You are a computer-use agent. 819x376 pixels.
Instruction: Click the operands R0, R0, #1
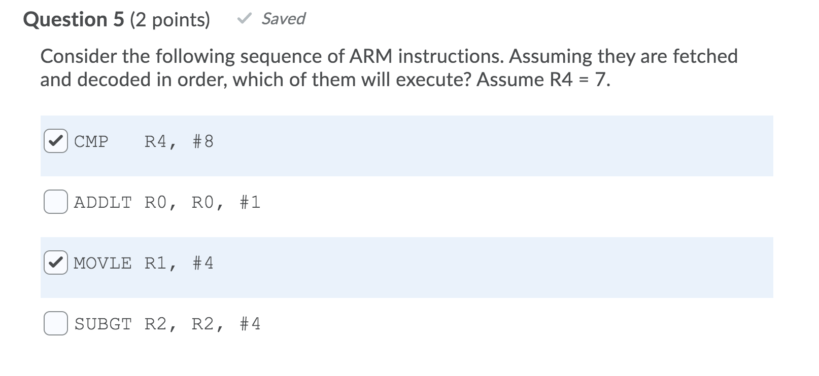202,202
